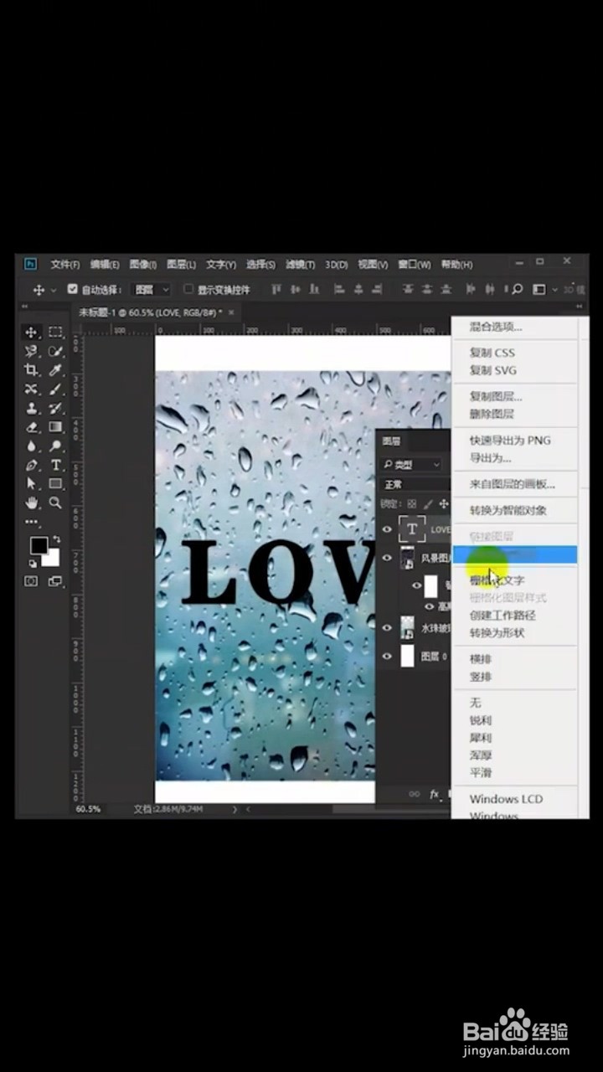
Task: Enable the 显示变换控件 checkbox
Action: (x=188, y=289)
